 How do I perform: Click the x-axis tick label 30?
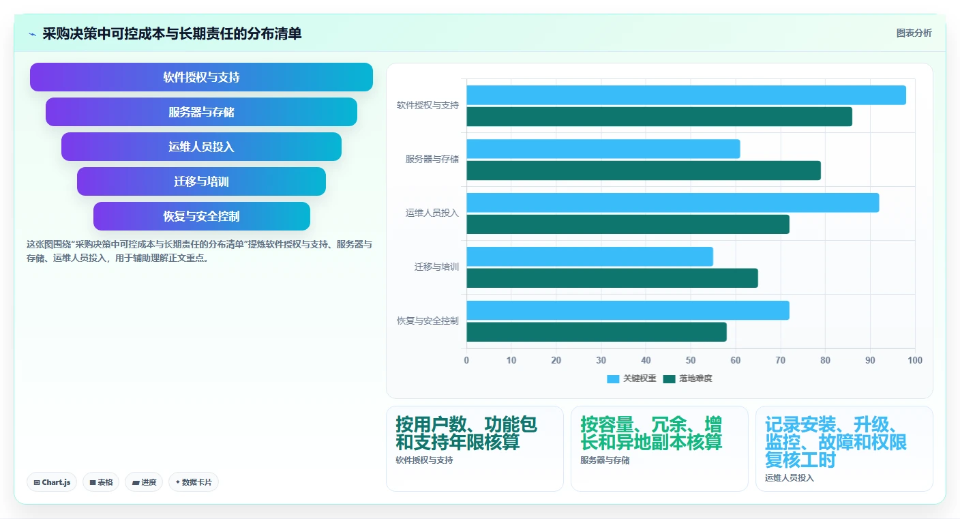coord(601,360)
